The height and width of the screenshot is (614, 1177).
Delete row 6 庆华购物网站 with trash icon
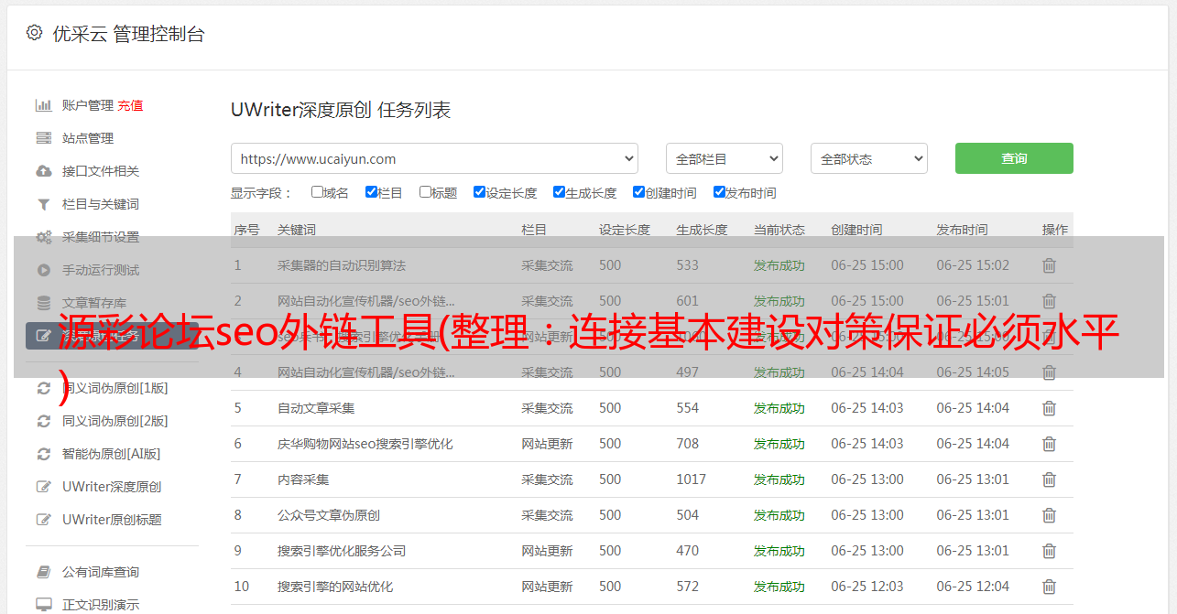click(x=1050, y=444)
